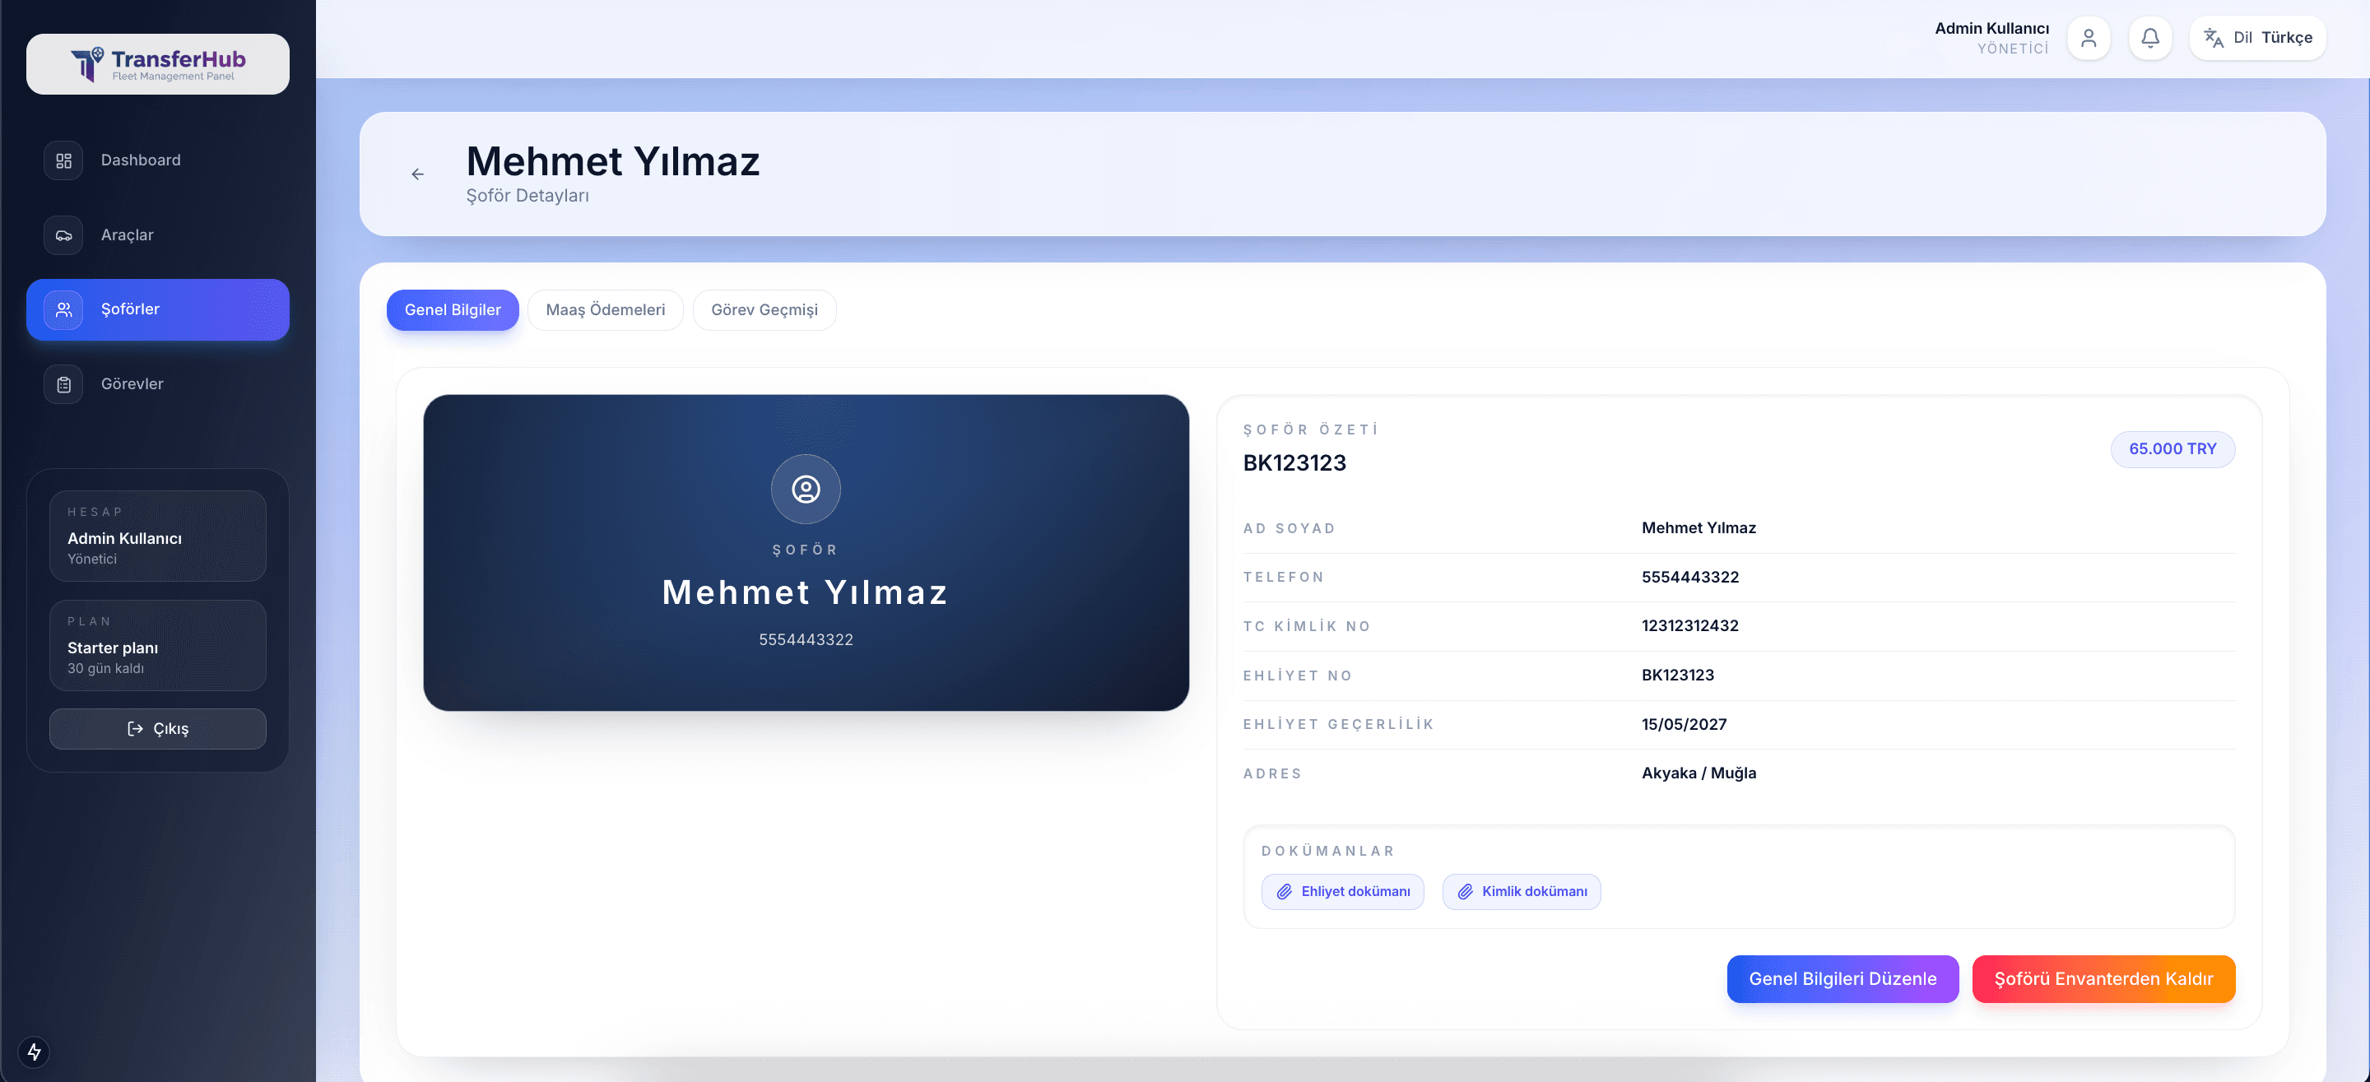
Task: Switch to Görev Geçmişi tab
Action: coord(764,310)
